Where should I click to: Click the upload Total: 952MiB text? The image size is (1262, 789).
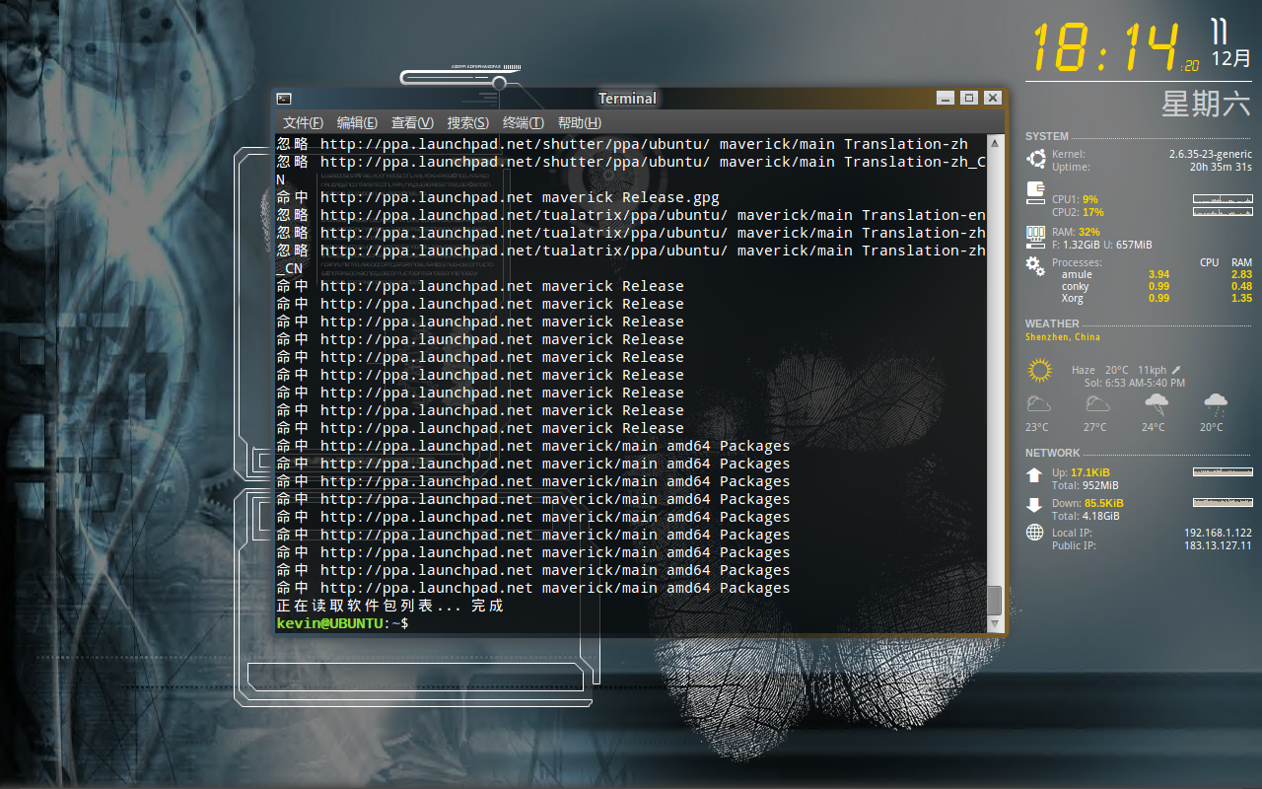click(1085, 486)
